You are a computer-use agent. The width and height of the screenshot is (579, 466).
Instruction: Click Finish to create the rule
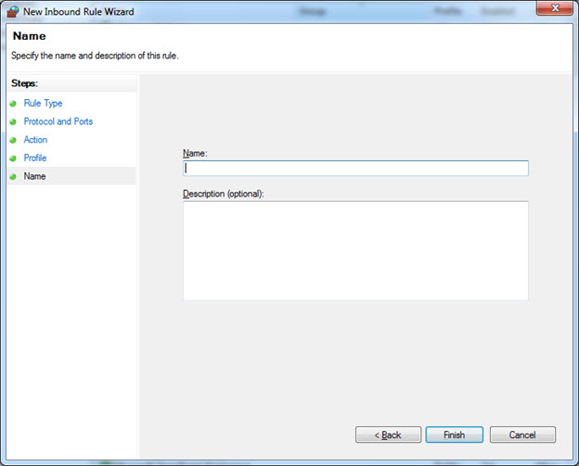tap(454, 435)
